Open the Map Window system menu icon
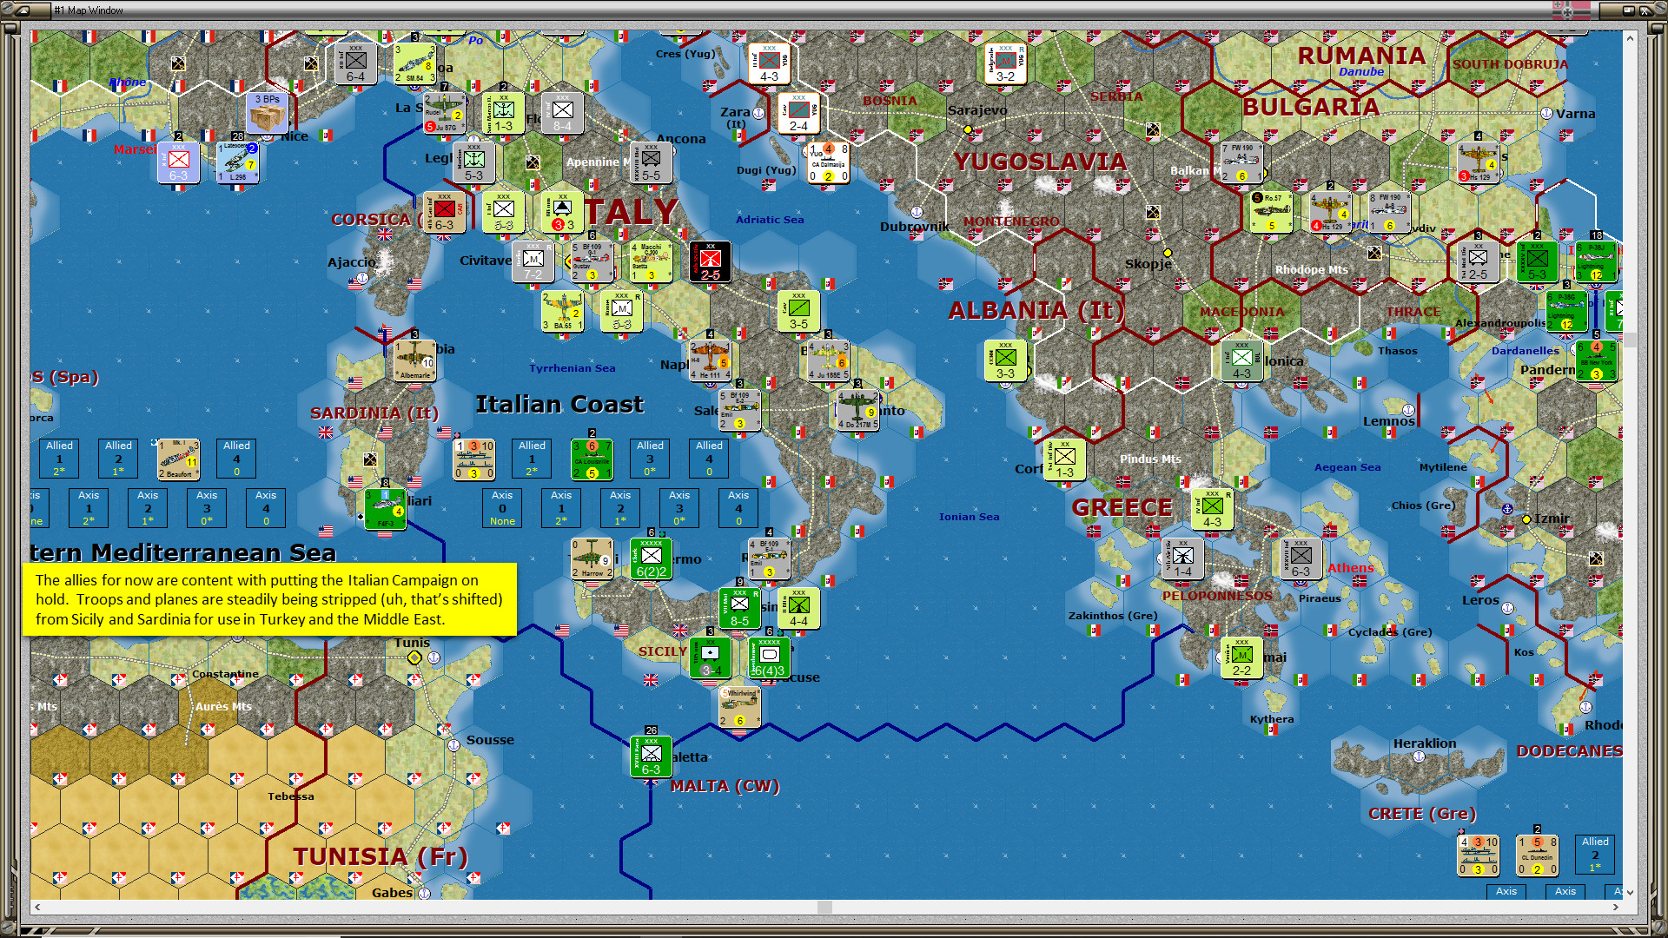 click(x=22, y=10)
